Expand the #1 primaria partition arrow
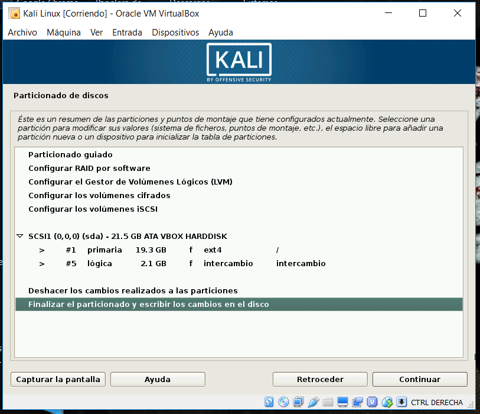 point(42,250)
